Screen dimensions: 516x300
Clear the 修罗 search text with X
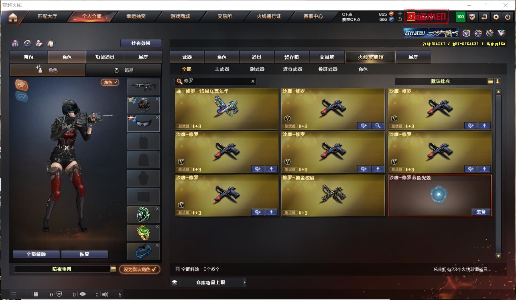[253, 81]
